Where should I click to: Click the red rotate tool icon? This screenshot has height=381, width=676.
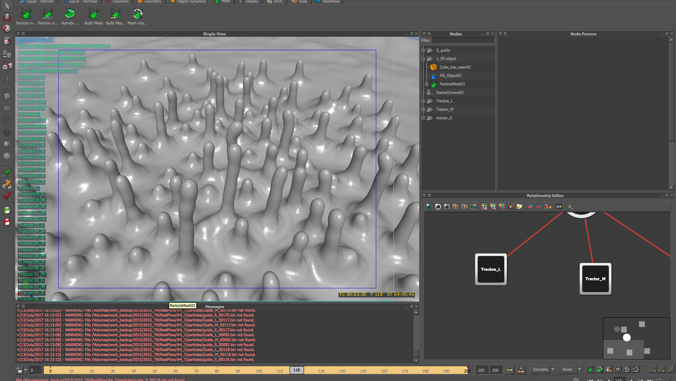pyautogui.click(x=7, y=29)
